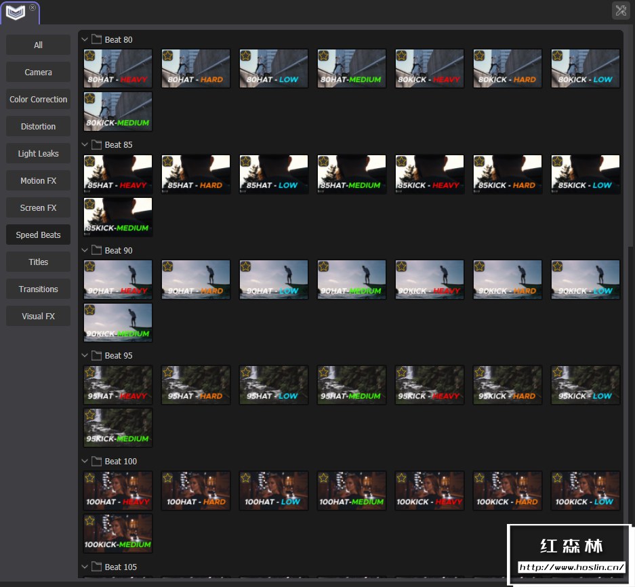635x587 pixels.
Task: Toggle favorite star on 80HAT - HEAVY
Action: point(90,56)
